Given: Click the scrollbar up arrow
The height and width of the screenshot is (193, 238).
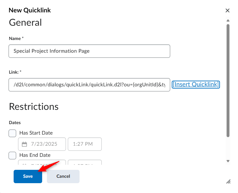Looking at the screenshot, I should 228,21.
